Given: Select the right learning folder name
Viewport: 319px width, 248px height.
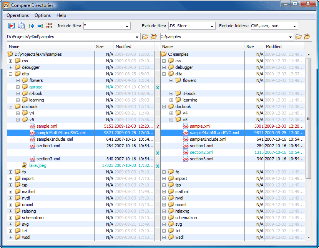Looking at the screenshot, I should 190,100.
